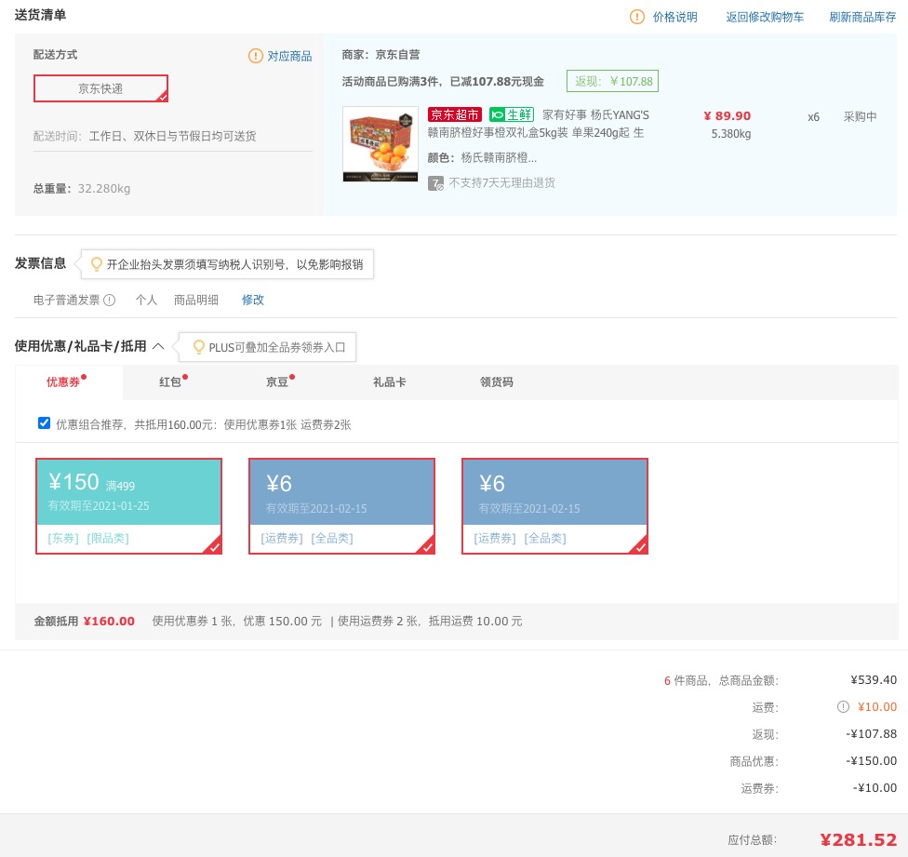The width and height of the screenshot is (908, 857).
Task: Open the 价格说明 link
Action: 675,18
